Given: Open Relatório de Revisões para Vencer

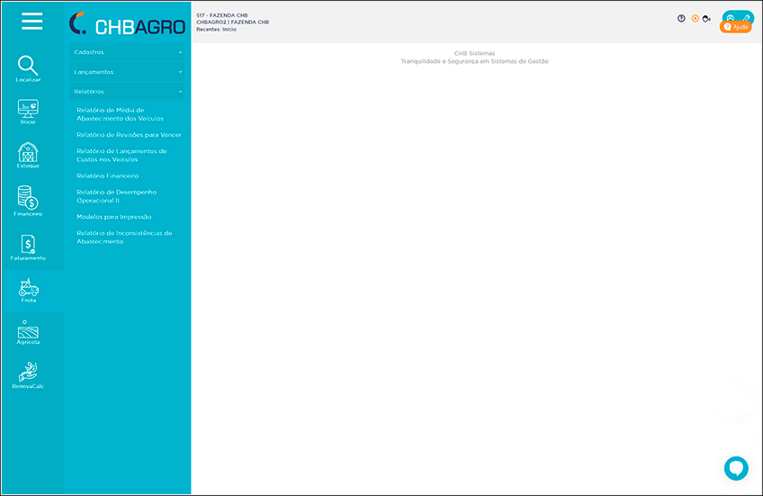Looking at the screenshot, I should click(x=129, y=134).
